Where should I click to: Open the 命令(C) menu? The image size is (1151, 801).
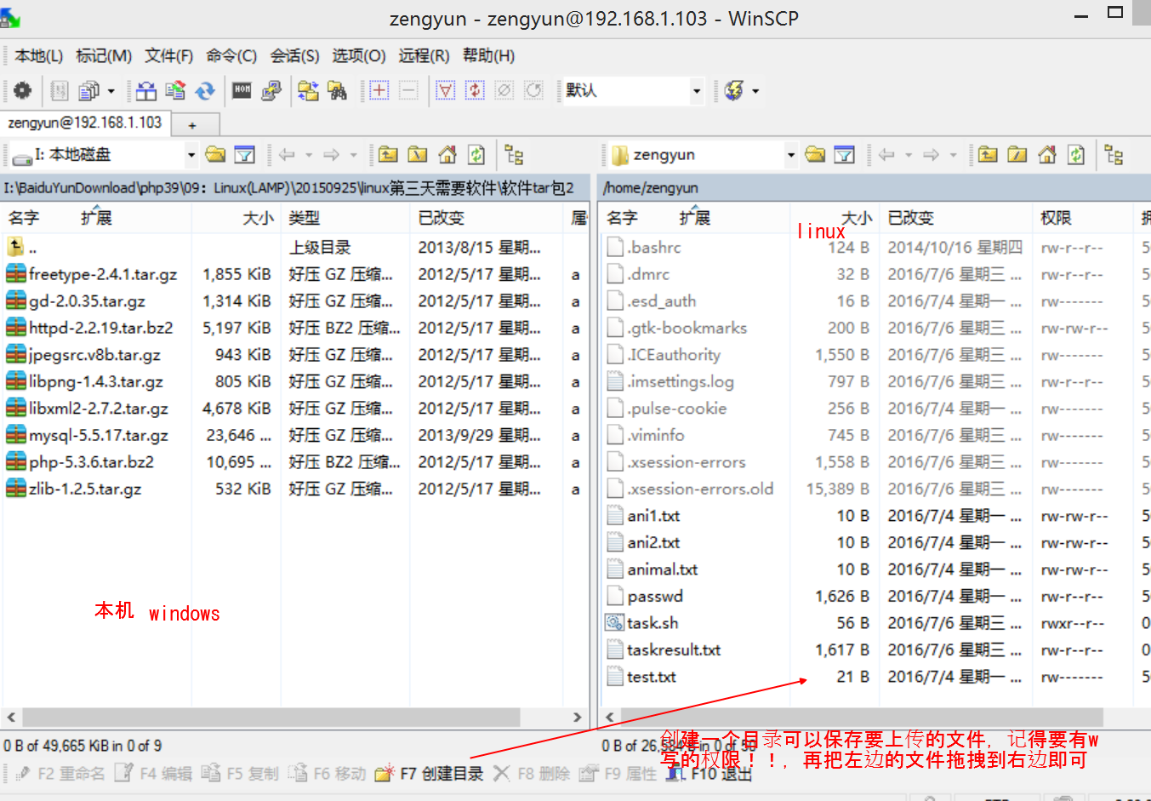click(x=231, y=55)
